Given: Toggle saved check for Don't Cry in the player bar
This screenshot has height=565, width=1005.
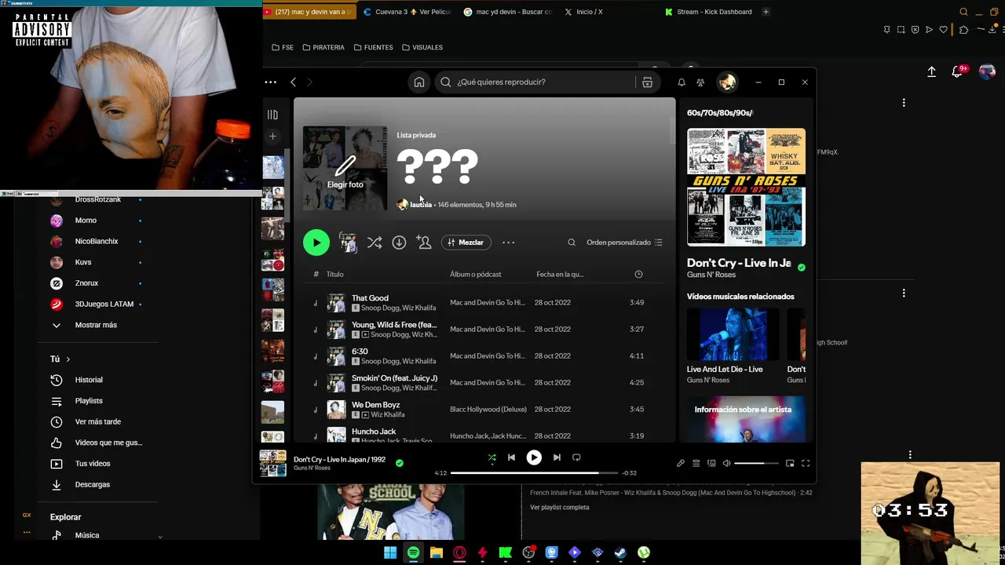Looking at the screenshot, I should click(399, 463).
